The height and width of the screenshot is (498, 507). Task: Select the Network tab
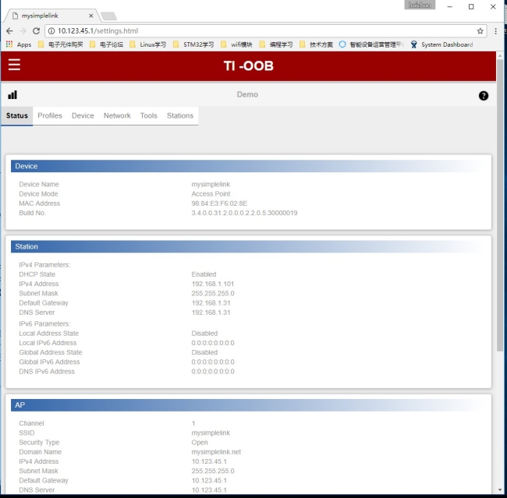coord(117,115)
